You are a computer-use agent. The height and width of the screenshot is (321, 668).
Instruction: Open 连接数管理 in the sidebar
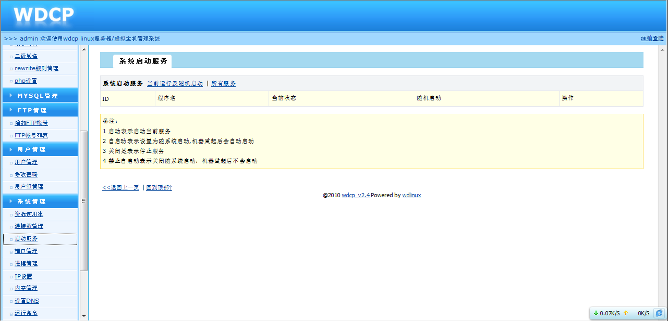click(x=29, y=226)
